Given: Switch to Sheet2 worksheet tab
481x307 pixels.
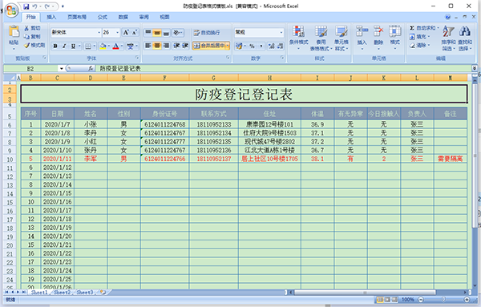Looking at the screenshot, I should point(63,293).
